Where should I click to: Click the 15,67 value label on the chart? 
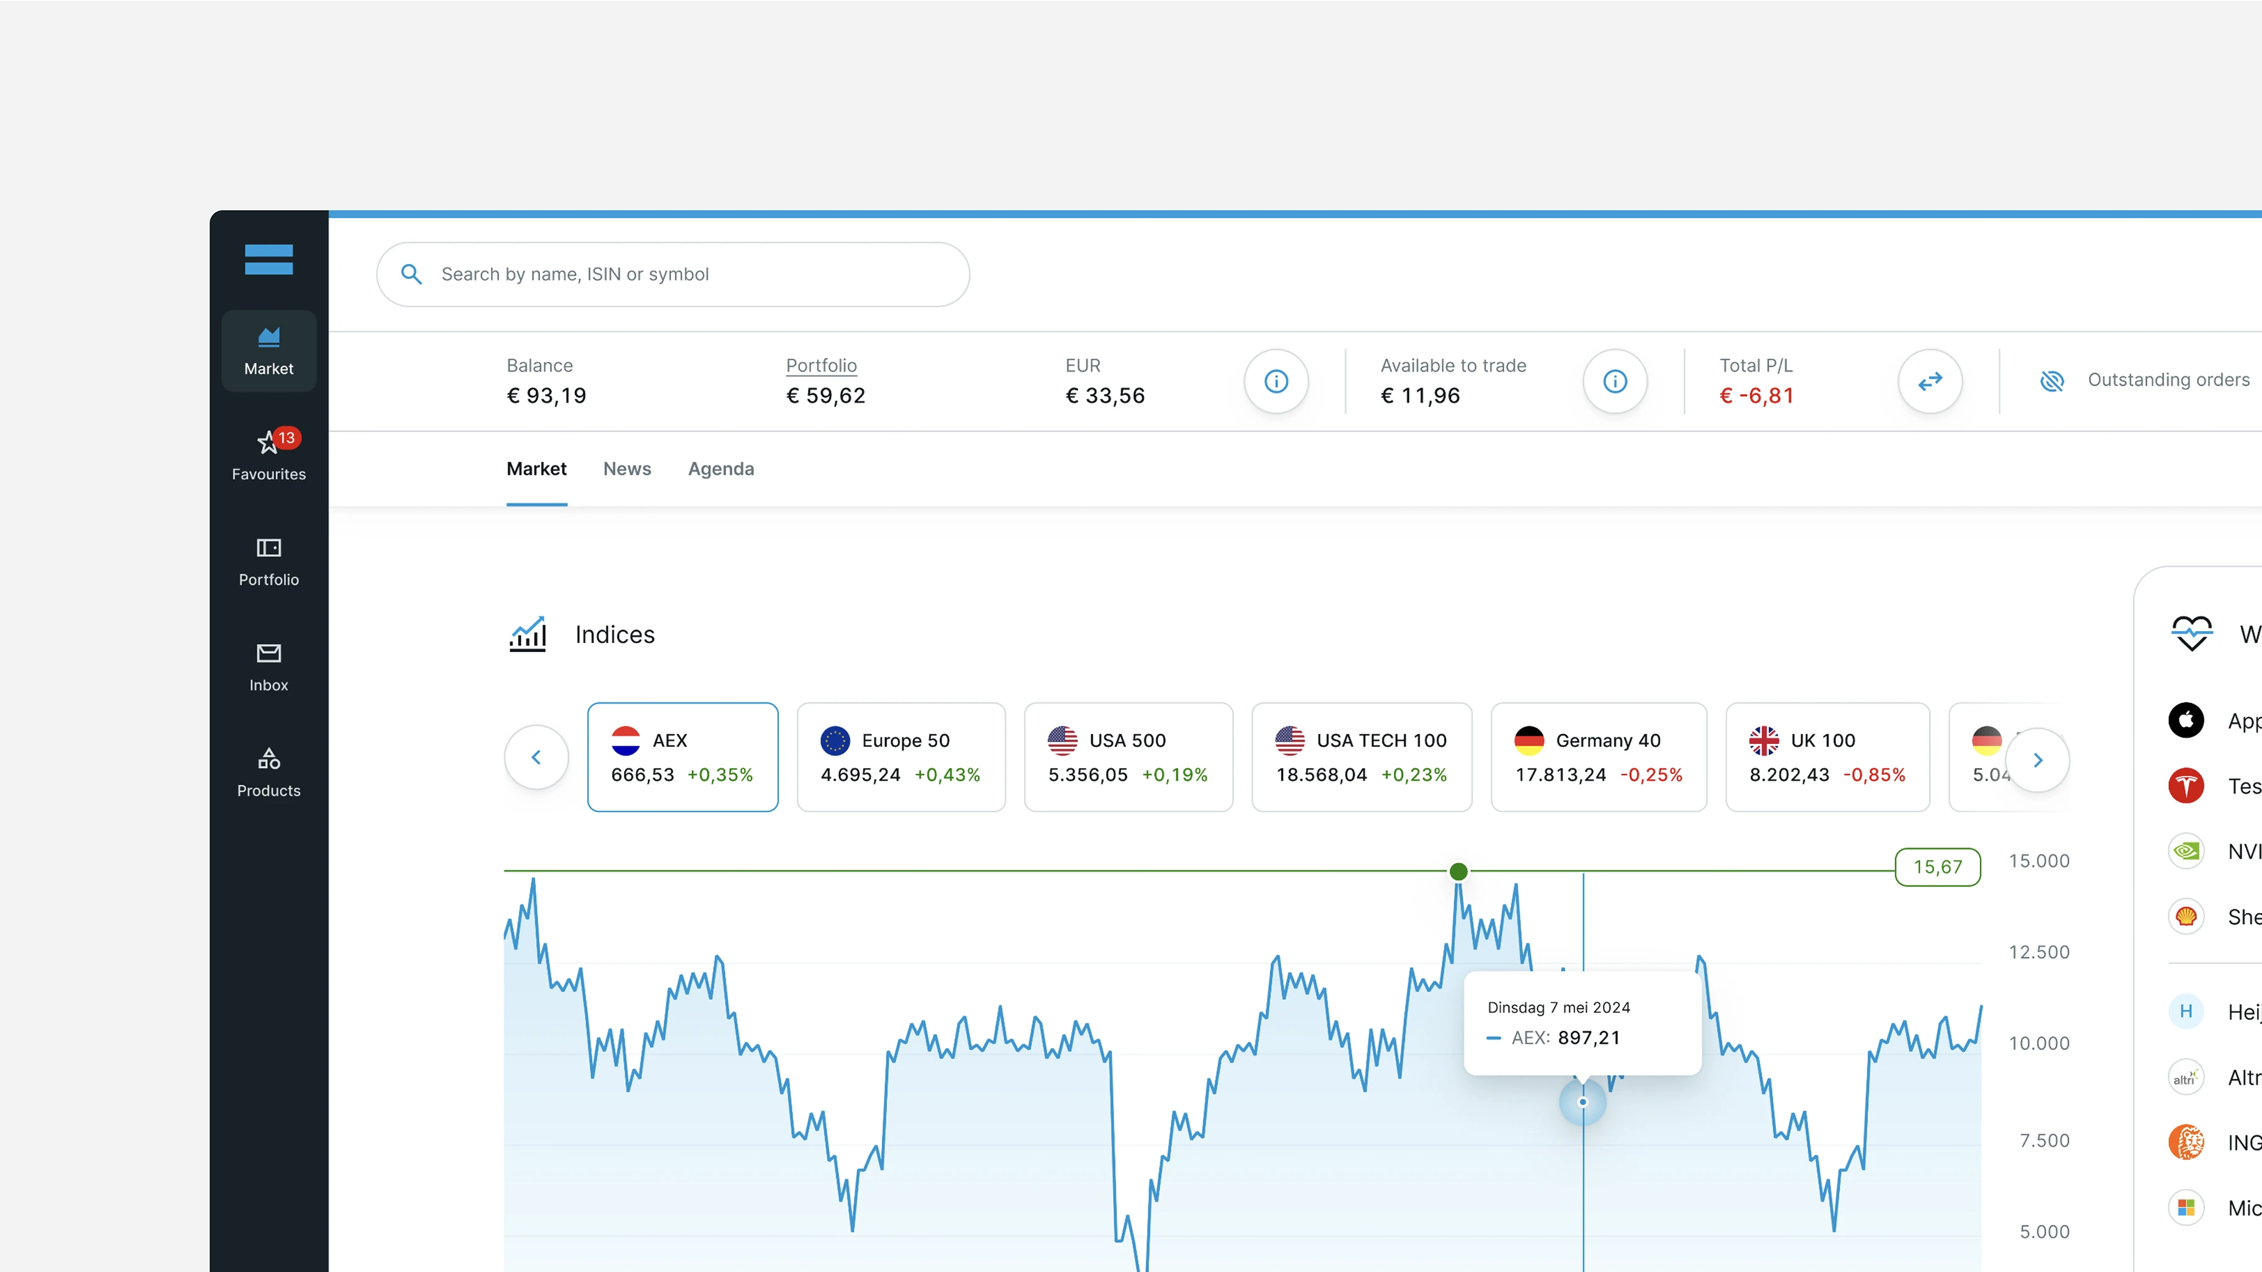(1938, 867)
